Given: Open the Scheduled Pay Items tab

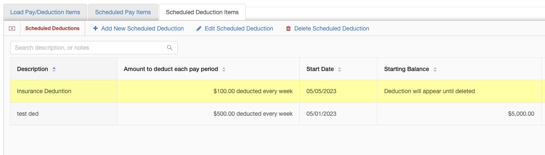Looking at the screenshot, I should (123, 12).
